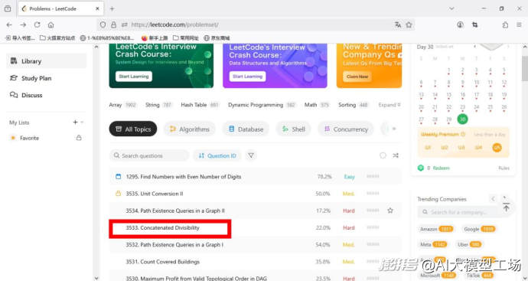Viewport: 528px width, 281px height.
Task: Click Claim Now on the orange card
Action: click(357, 77)
